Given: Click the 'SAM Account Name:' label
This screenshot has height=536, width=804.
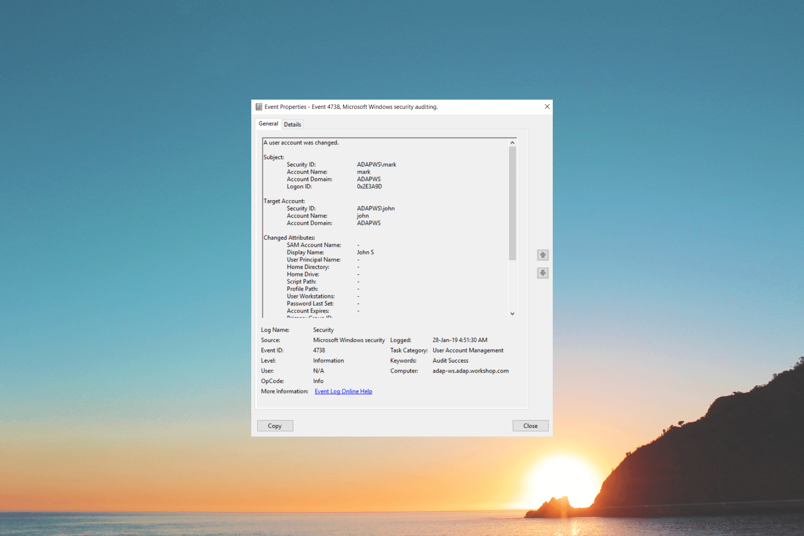Looking at the screenshot, I should (x=314, y=245).
